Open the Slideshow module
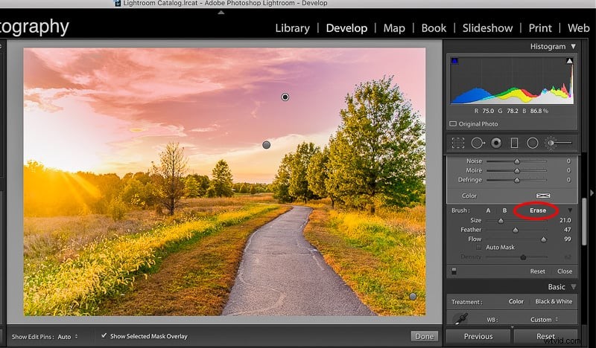Viewport: 596px width, 348px height. point(487,28)
